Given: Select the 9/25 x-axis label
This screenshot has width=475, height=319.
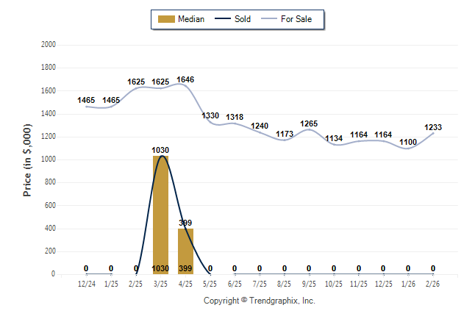Looking at the screenshot, I should (x=309, y=283).
